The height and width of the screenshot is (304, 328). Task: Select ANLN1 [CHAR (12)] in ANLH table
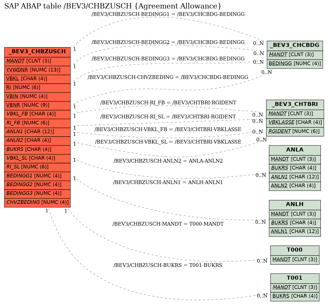pos(295,232)
